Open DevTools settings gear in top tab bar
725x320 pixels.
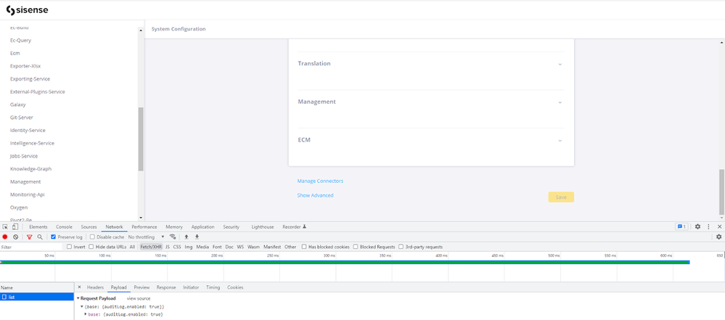pyautogui.click(x=697, y=227)
